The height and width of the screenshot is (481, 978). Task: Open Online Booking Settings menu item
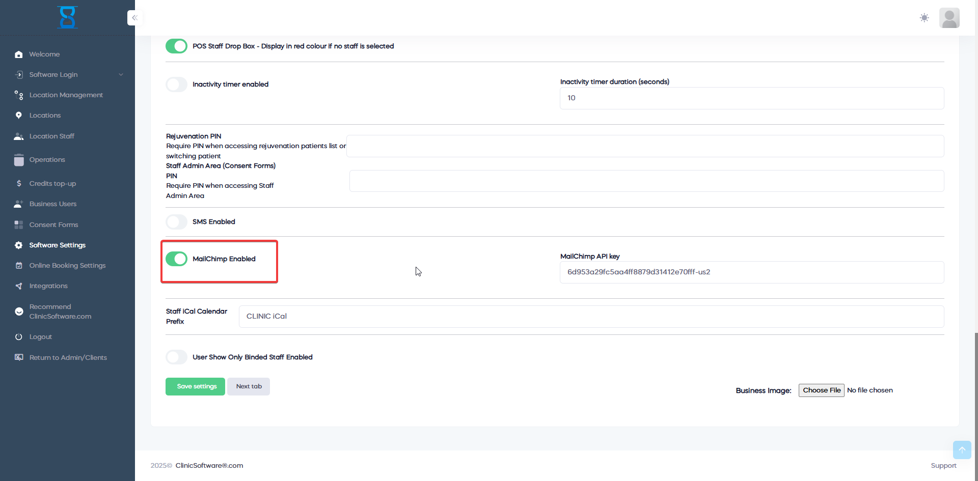point(67,266)
